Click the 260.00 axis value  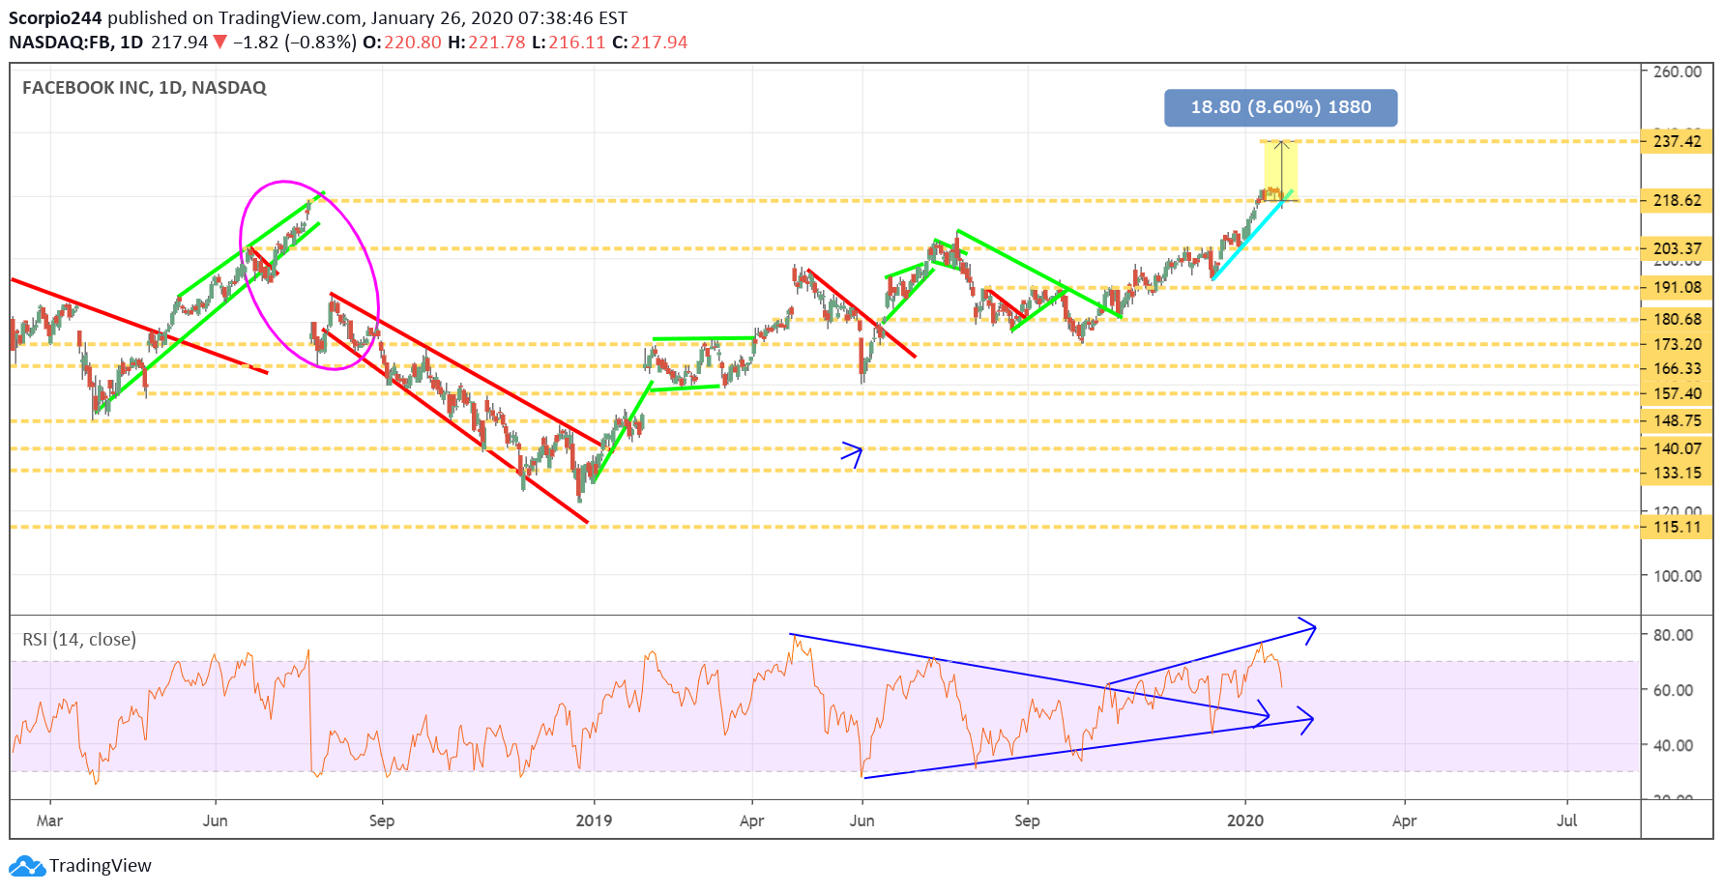pos(1677,72)
